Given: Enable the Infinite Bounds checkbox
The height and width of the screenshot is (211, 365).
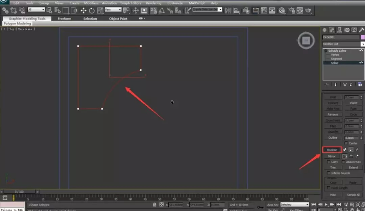Looking at the screenshot, I should point(328,173).
